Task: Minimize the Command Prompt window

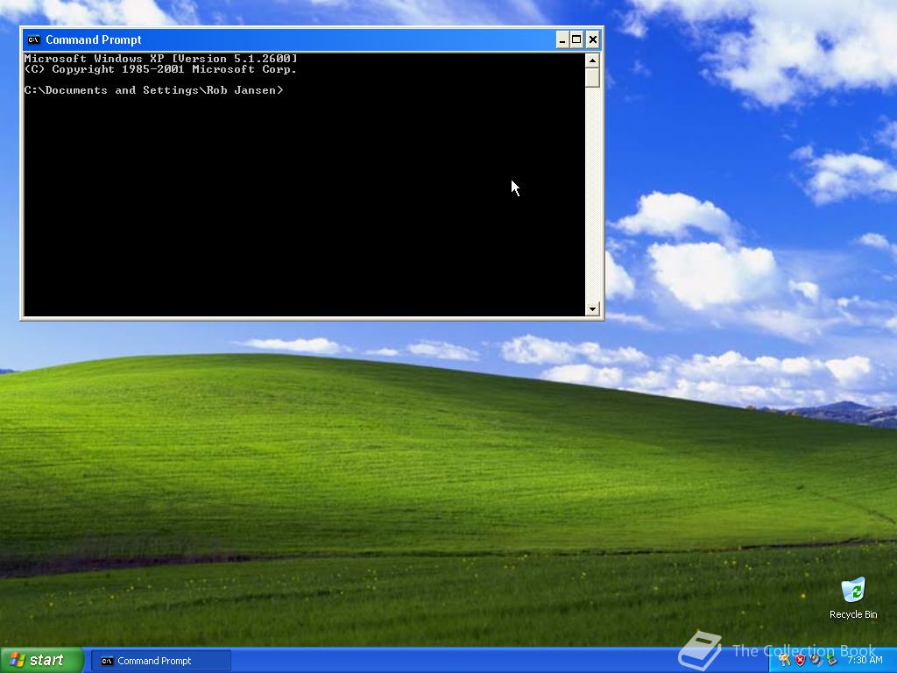Action: click(562, 39)
